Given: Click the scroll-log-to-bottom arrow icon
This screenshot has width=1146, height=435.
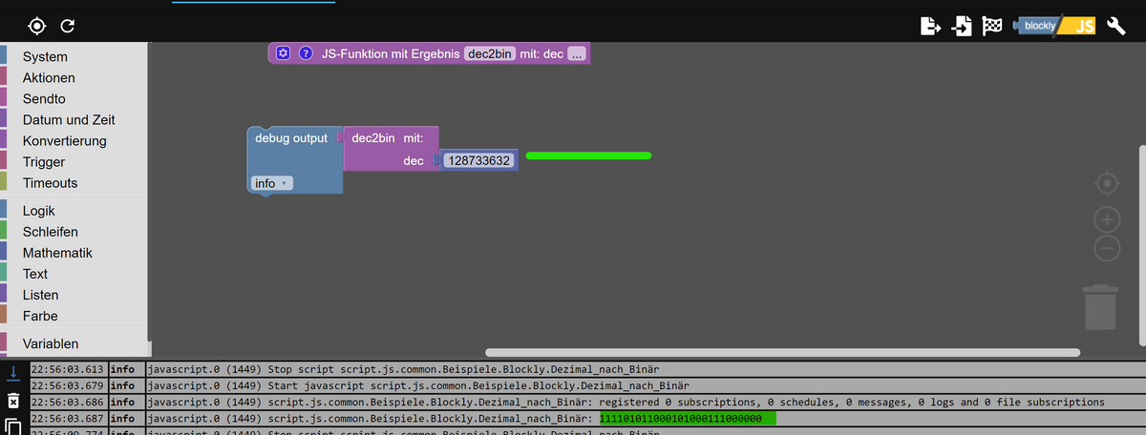Looking at the screenshot, I should click(12, 371).
